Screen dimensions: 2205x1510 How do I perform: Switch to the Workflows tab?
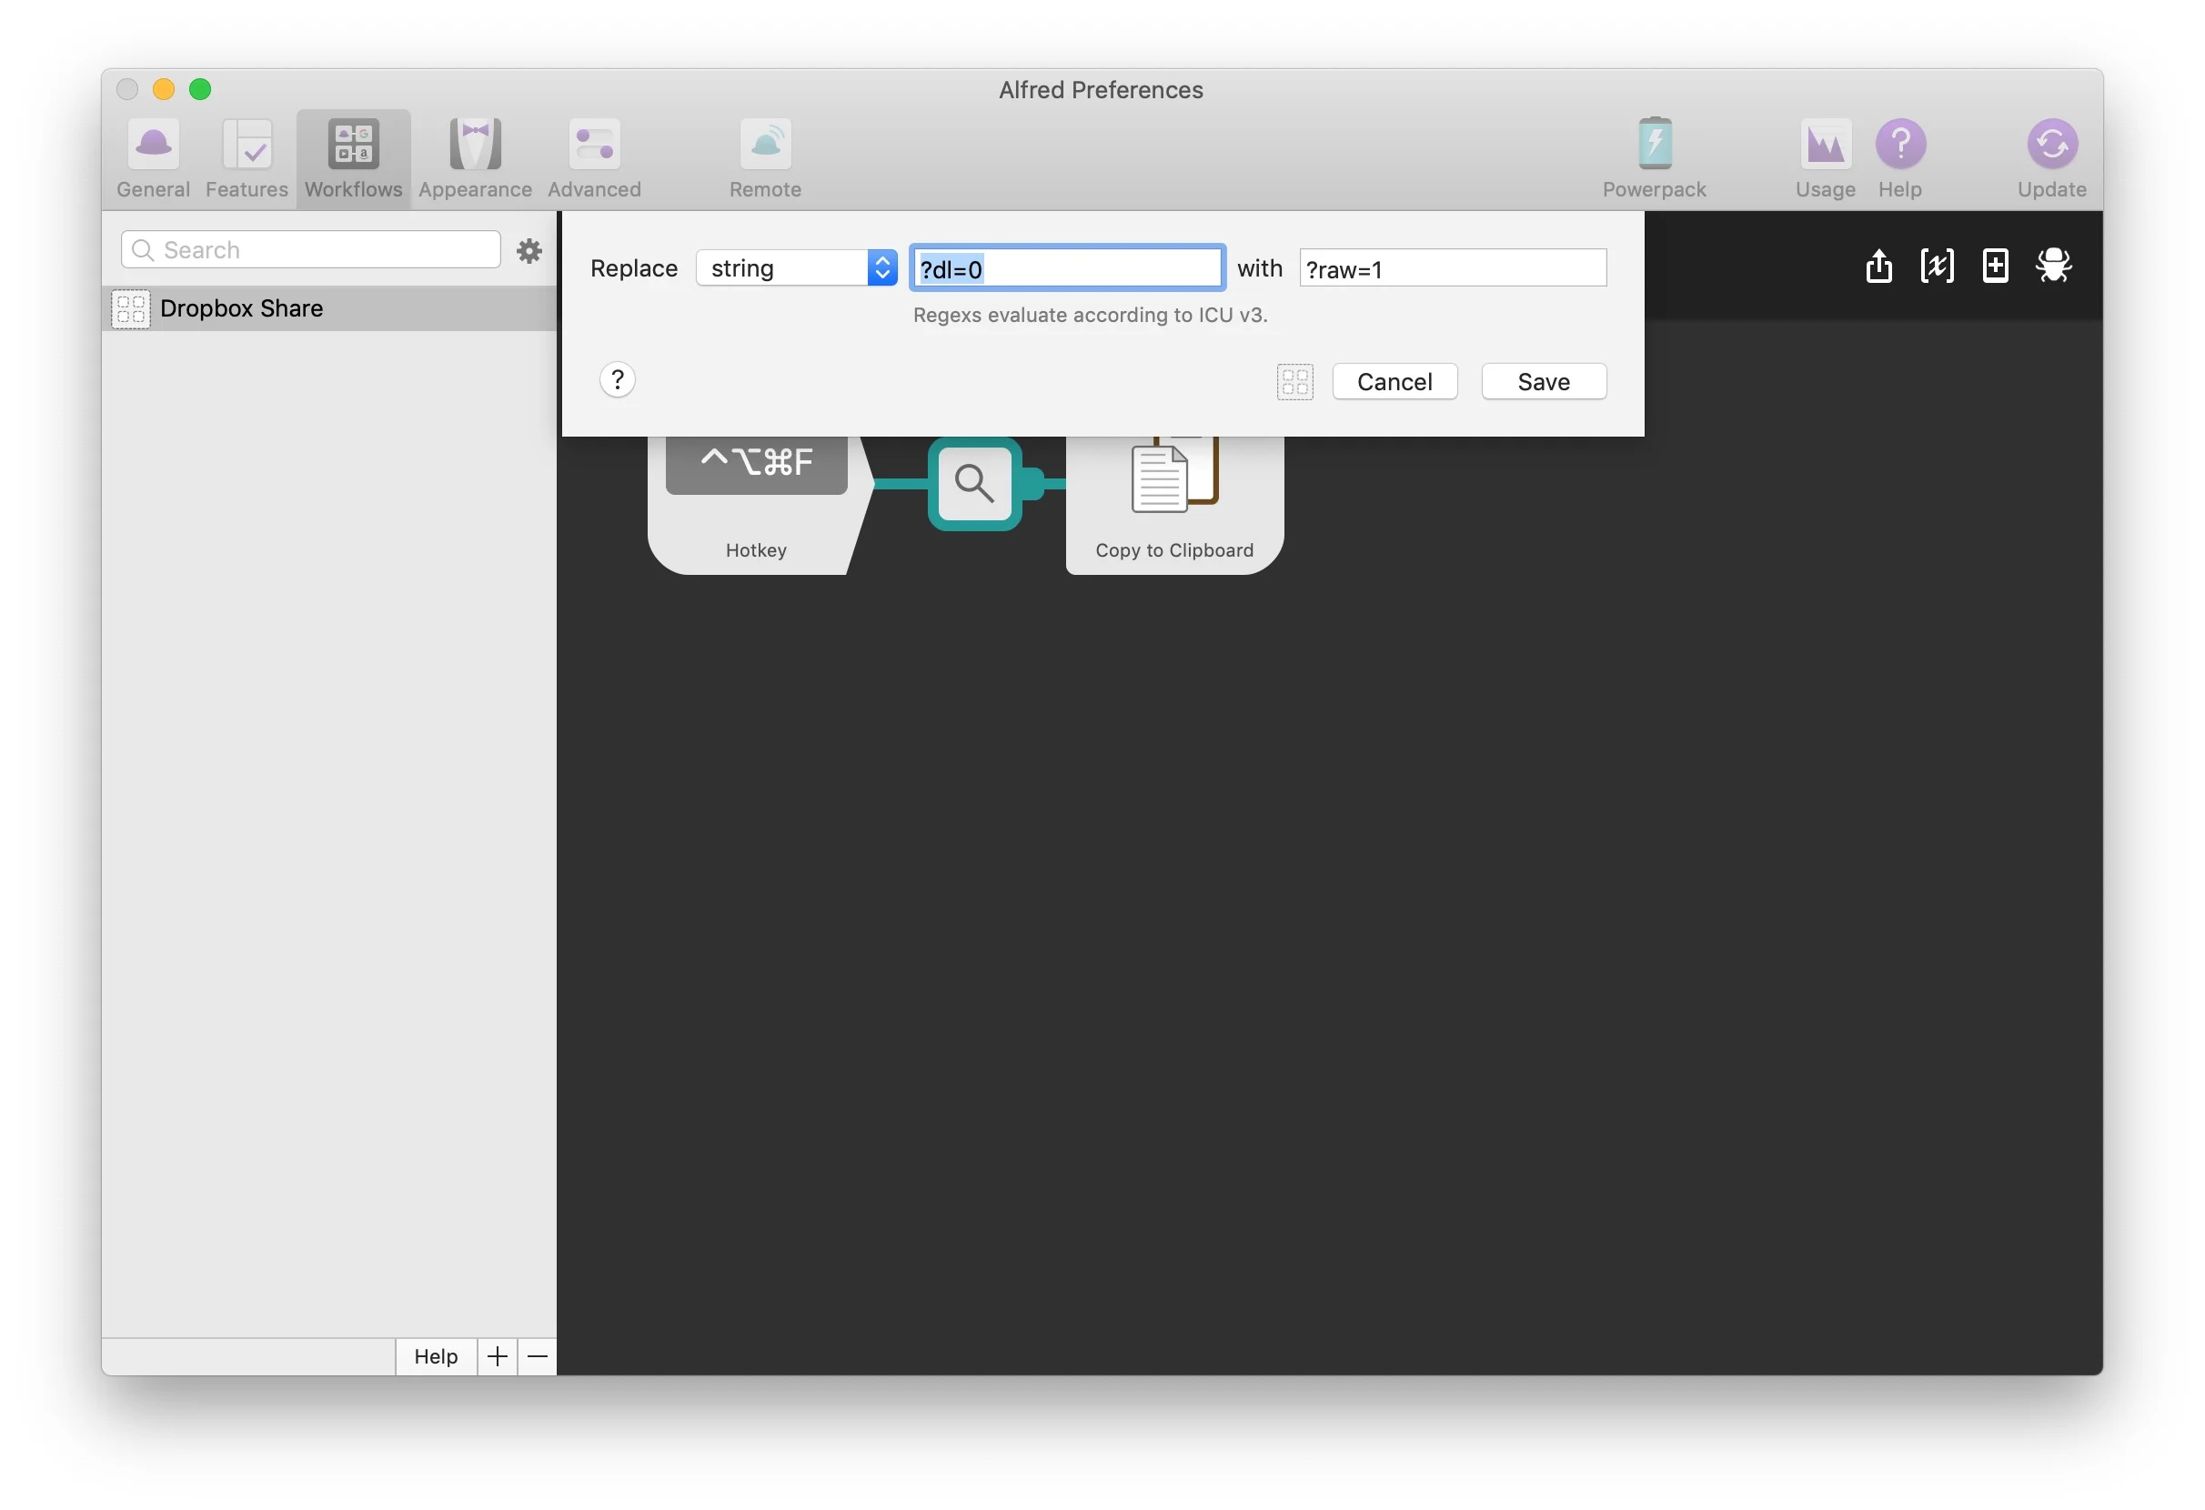353,158
